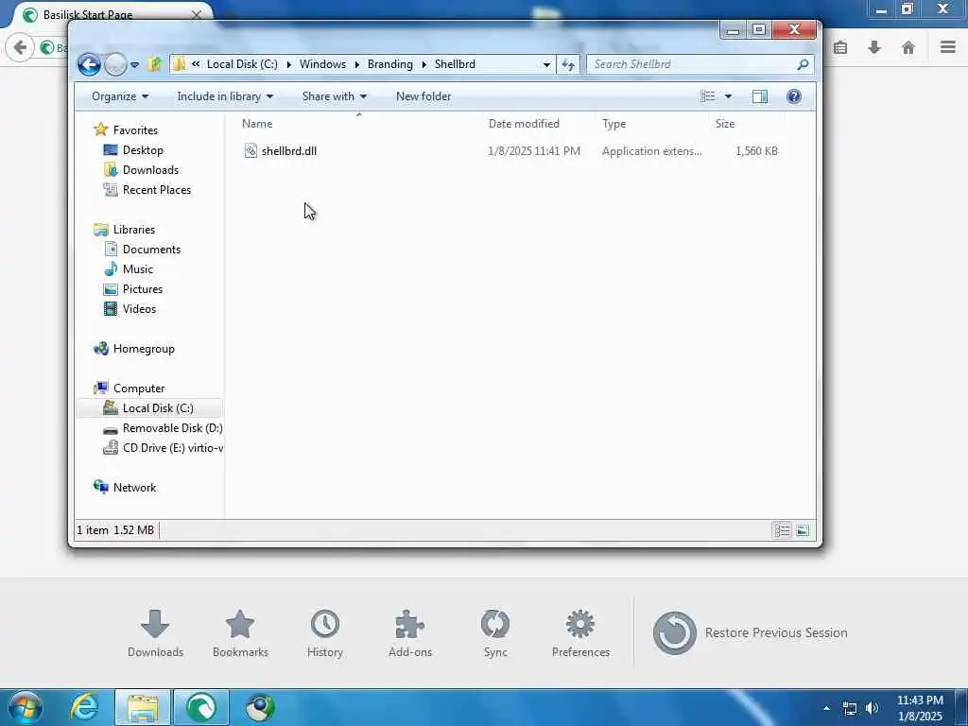Open Explorer recent locations dropdown arrow
Viewport: 968px width, 726px height.
134,64
